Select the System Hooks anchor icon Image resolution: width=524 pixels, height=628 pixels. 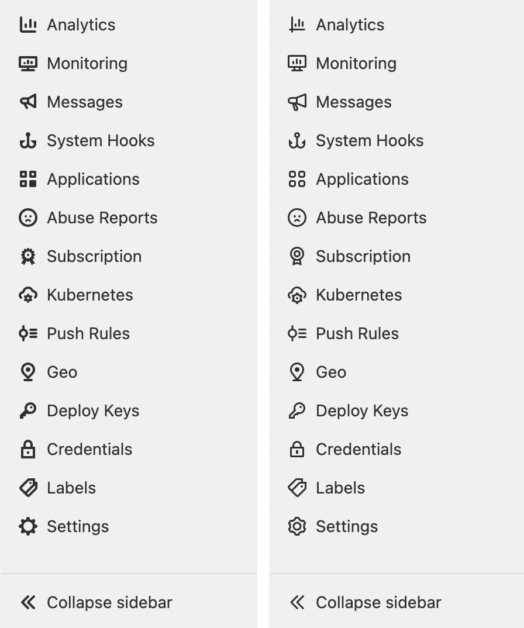[28, 140]
